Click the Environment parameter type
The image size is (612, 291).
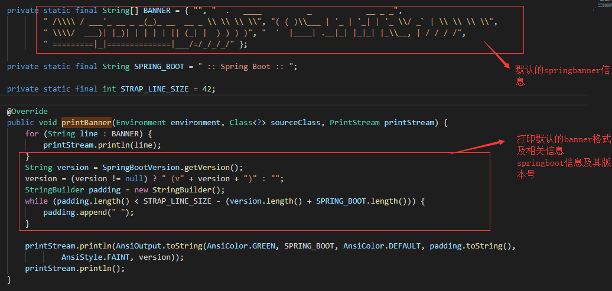coord(141,123)
